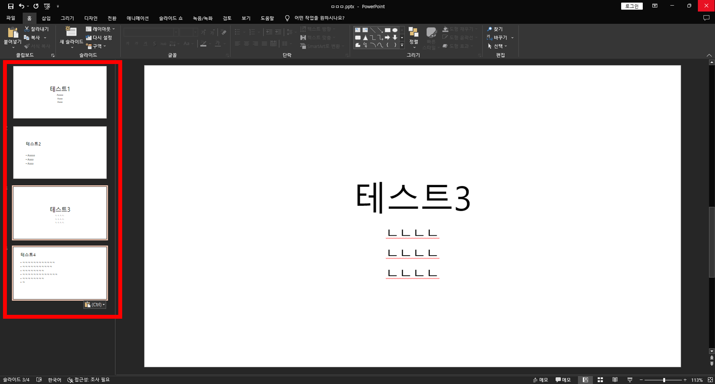This screenshot has height=384, width=715.
Task: Open the spell check status bar icon
Action: pyautogui.click(x=39, y=380)
